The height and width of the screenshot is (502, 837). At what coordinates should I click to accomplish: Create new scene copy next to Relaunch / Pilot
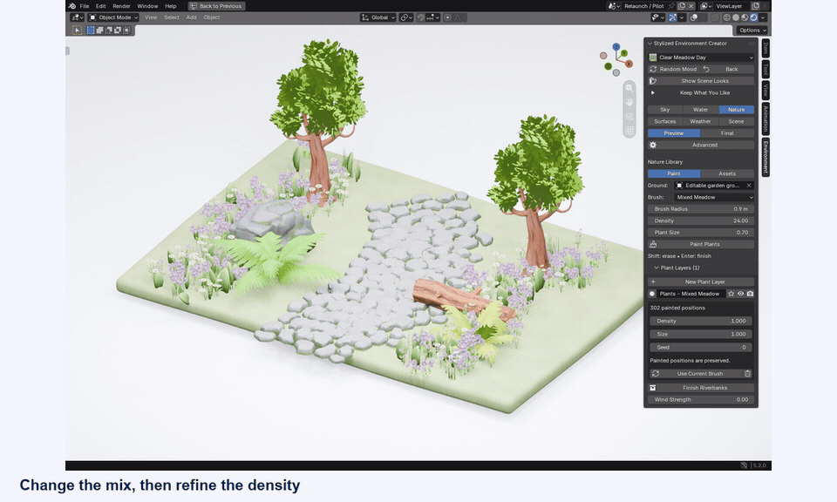(x=682, y=6)
